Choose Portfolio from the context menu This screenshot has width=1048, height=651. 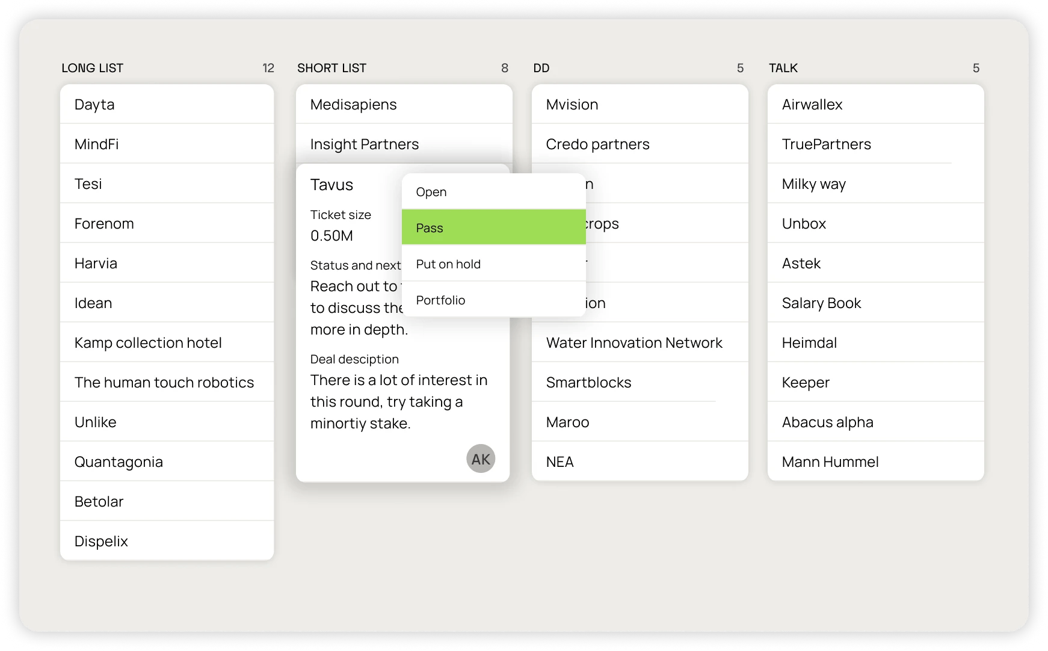pyautogui.click(x=494, y=300)
